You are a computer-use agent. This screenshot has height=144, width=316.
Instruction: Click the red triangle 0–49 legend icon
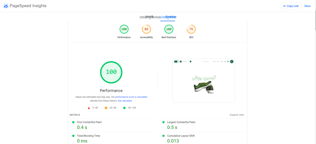point(89,108)
